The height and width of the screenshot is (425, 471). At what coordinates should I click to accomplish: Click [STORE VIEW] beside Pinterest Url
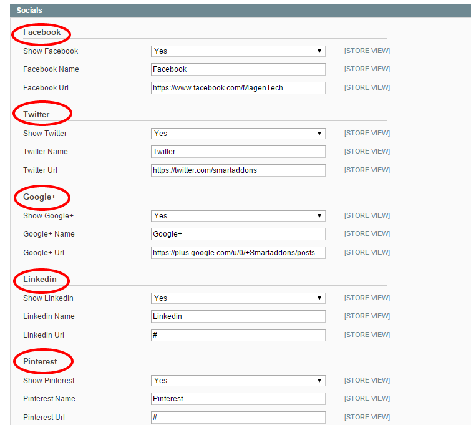pos(367,417)
